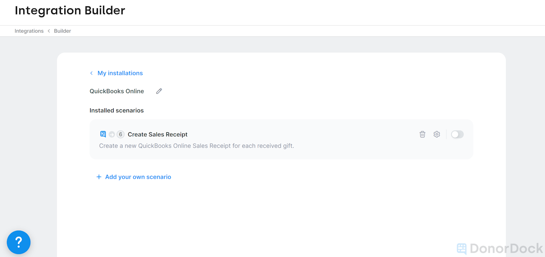The image size is (545, 257).
Task: Click the plus icon beside Add your own scenario
Action: [98, 177]
